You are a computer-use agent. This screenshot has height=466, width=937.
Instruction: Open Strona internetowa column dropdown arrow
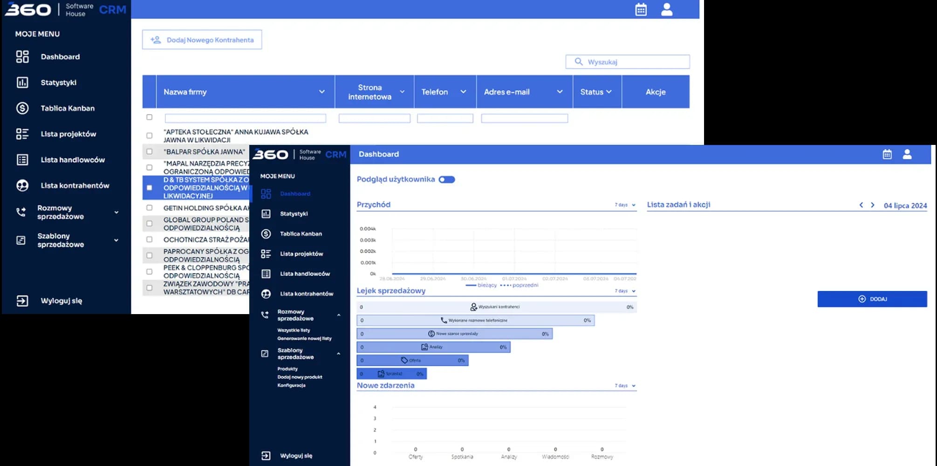(x=402, y=92)
